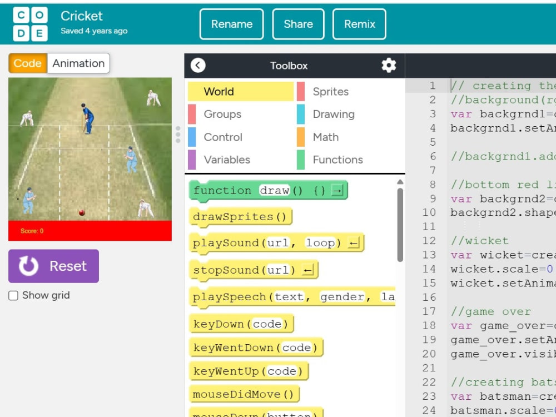
Task: Select playSpeech block
Action: click(292, 297)
